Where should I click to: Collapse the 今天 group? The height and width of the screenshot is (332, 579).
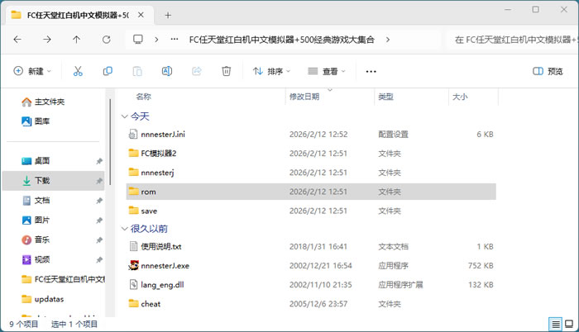pyautogui.click(x=125, y=116)
